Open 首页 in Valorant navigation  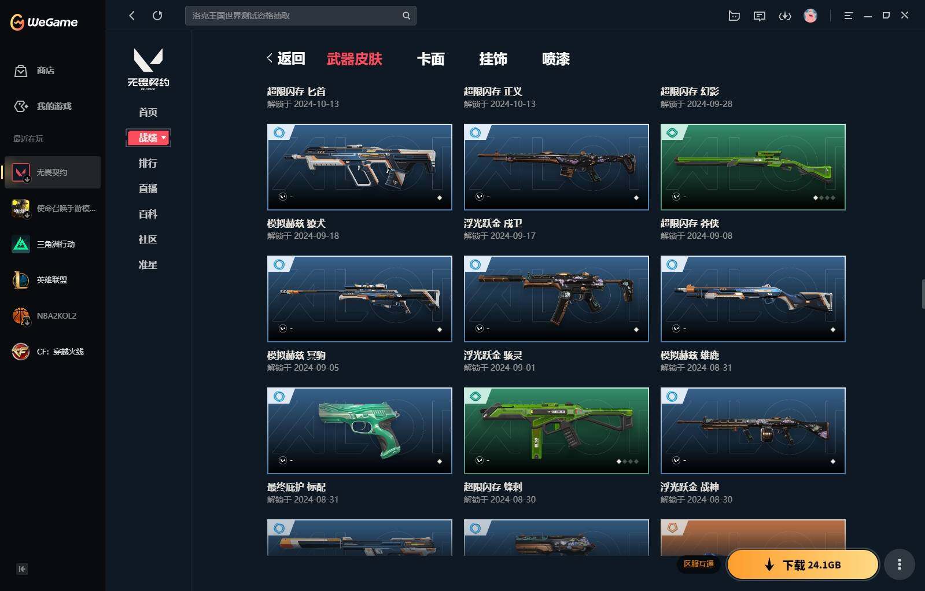click(148, 112)
